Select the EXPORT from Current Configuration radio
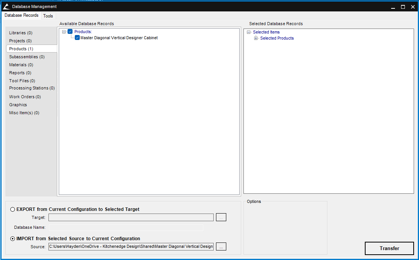Screen dimensions: 419x260 [13, 209]
